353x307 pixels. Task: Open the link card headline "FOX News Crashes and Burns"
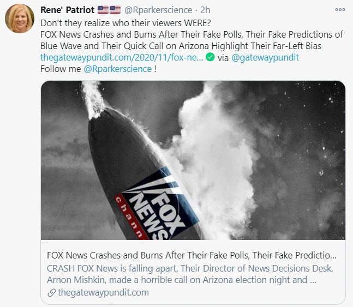coord(192,255)
